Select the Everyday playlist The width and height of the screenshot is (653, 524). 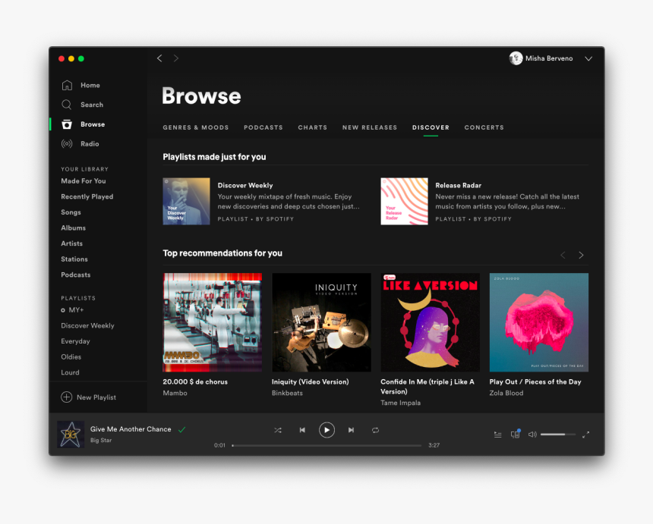pos(75,341)
